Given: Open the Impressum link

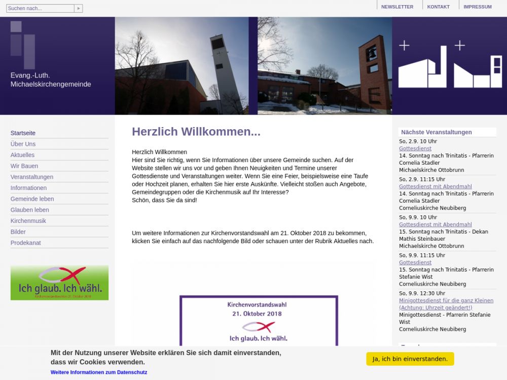Looking at the screenshot, I should tap(477, 7).
